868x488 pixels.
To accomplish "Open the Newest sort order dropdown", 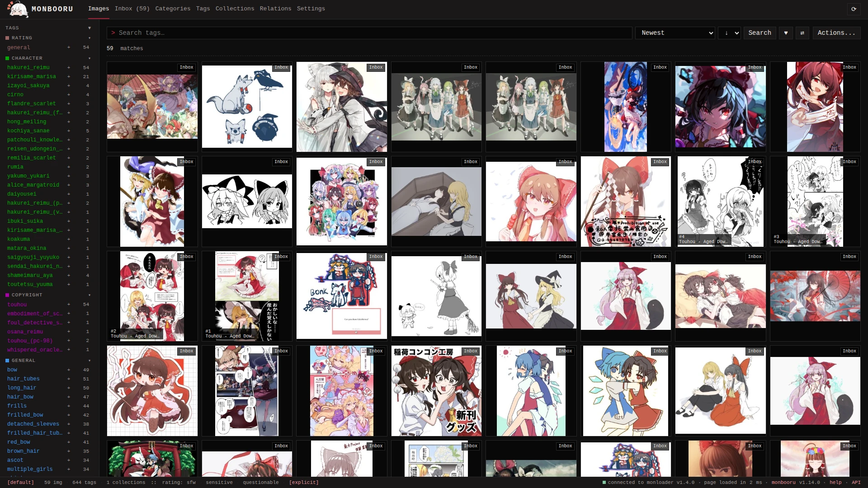I will [675, 33].
